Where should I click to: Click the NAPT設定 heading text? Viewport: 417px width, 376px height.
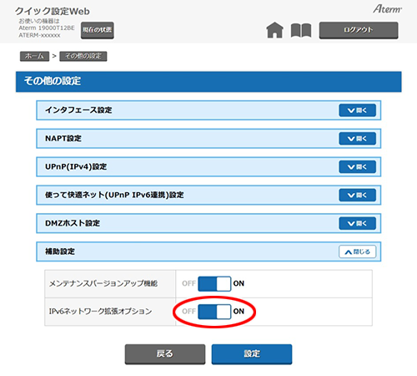[x=63, y=139]
